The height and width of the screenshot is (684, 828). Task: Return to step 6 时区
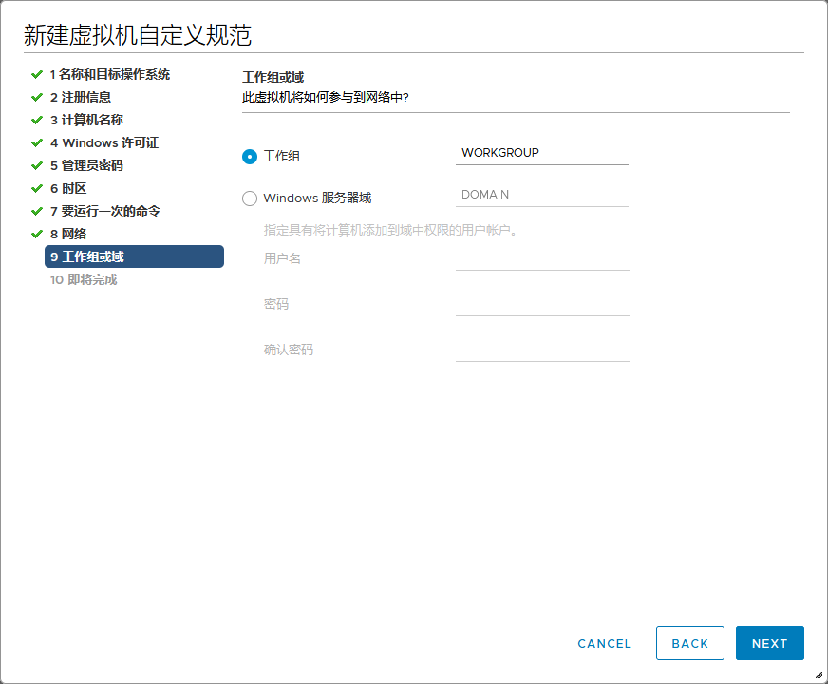(67, 188)
